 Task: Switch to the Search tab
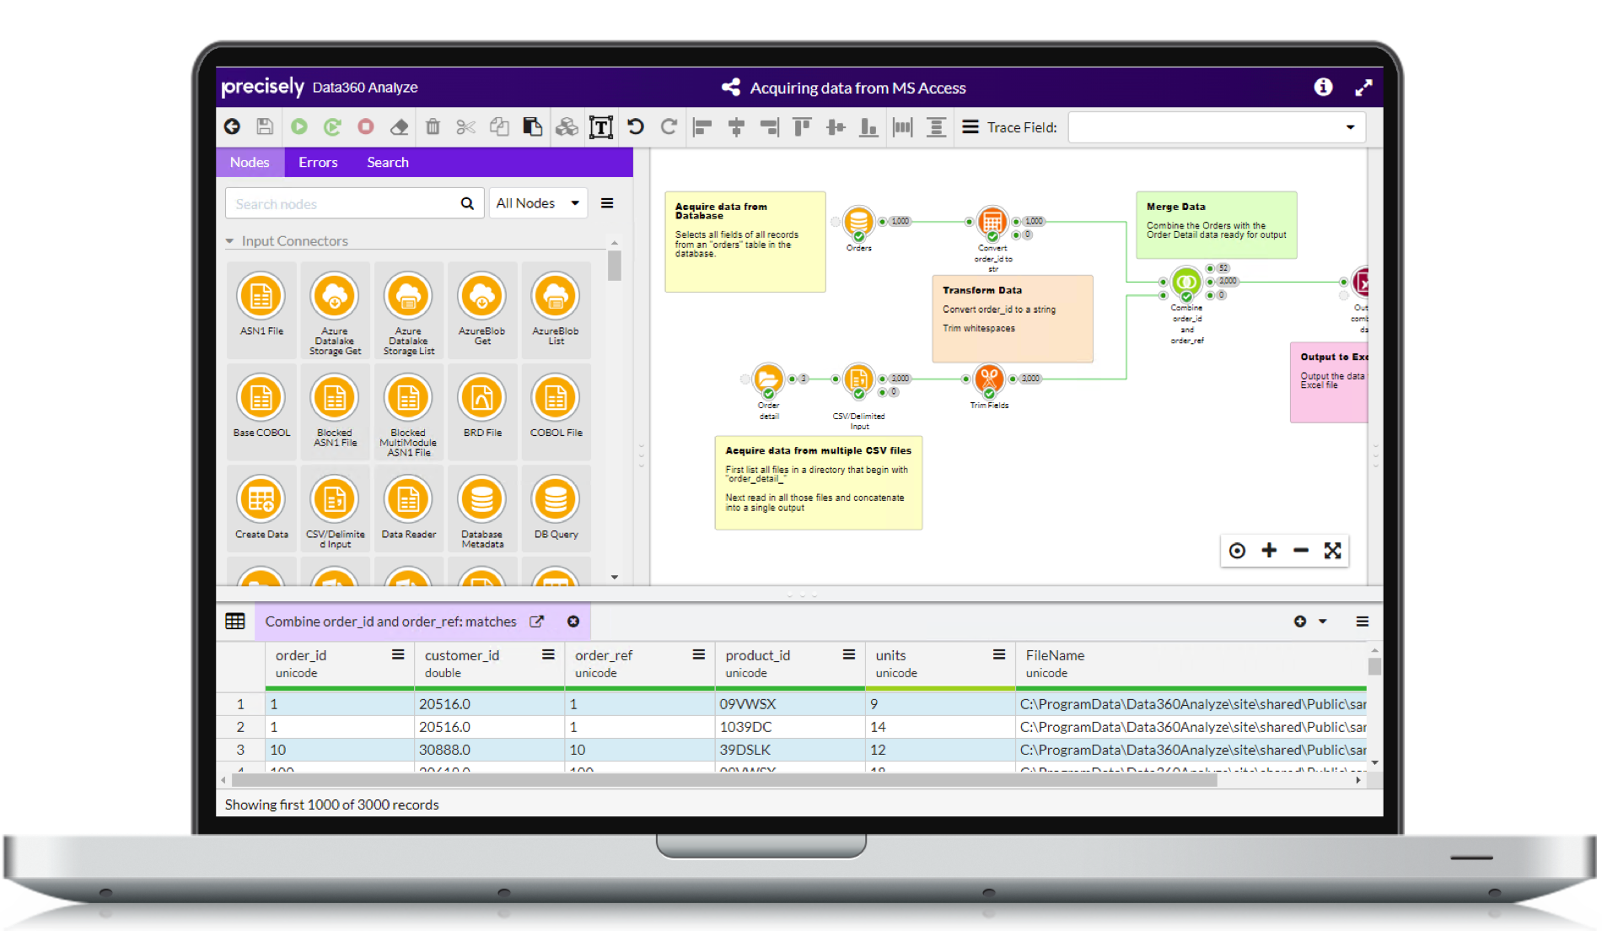(x=388, y=162)
